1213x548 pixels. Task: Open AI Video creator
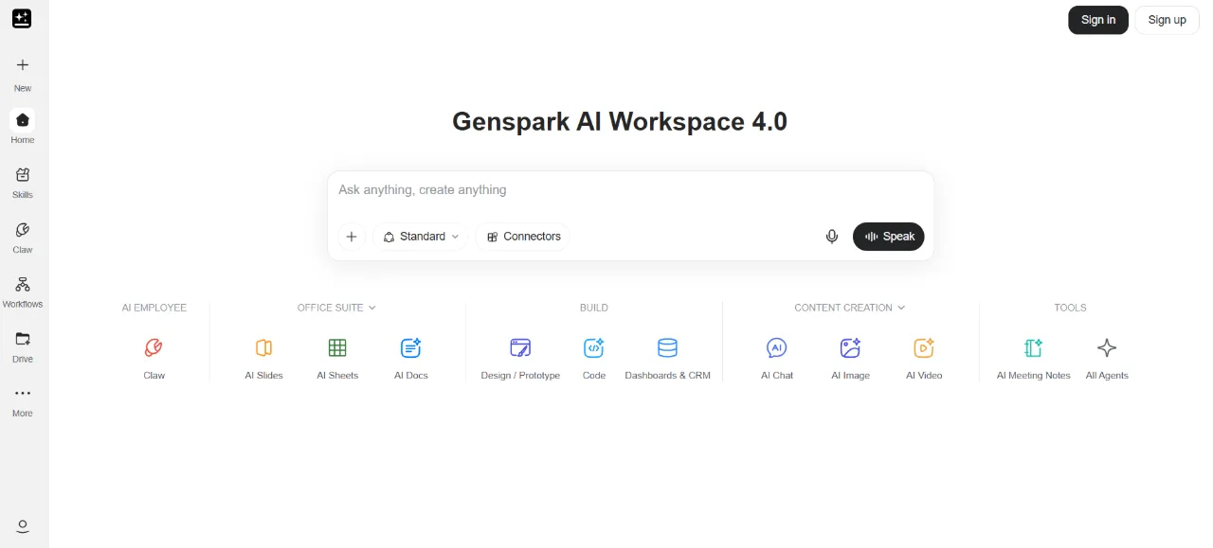pos(924,358)
